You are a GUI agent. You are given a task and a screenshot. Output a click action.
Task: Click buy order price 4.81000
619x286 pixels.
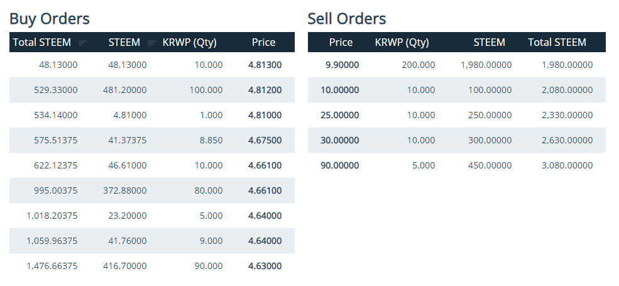265,115
